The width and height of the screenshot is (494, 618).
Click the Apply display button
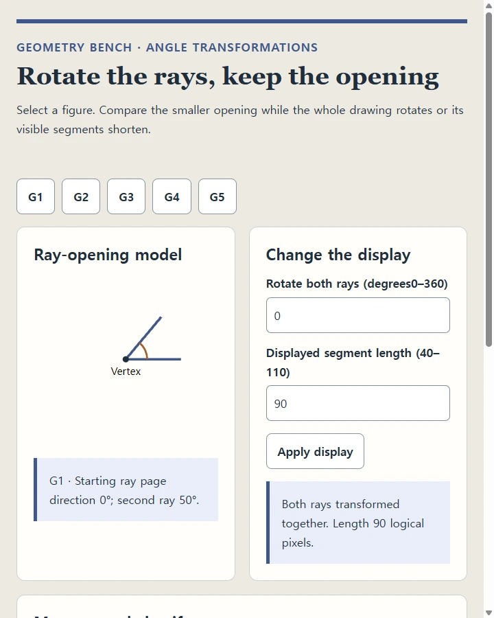point(315,451)
